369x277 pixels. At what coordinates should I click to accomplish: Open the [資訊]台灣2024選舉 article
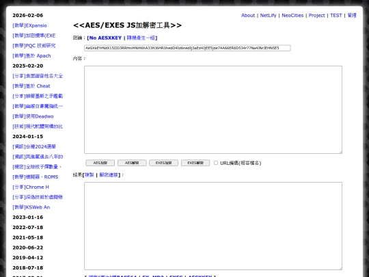point(34,147)
